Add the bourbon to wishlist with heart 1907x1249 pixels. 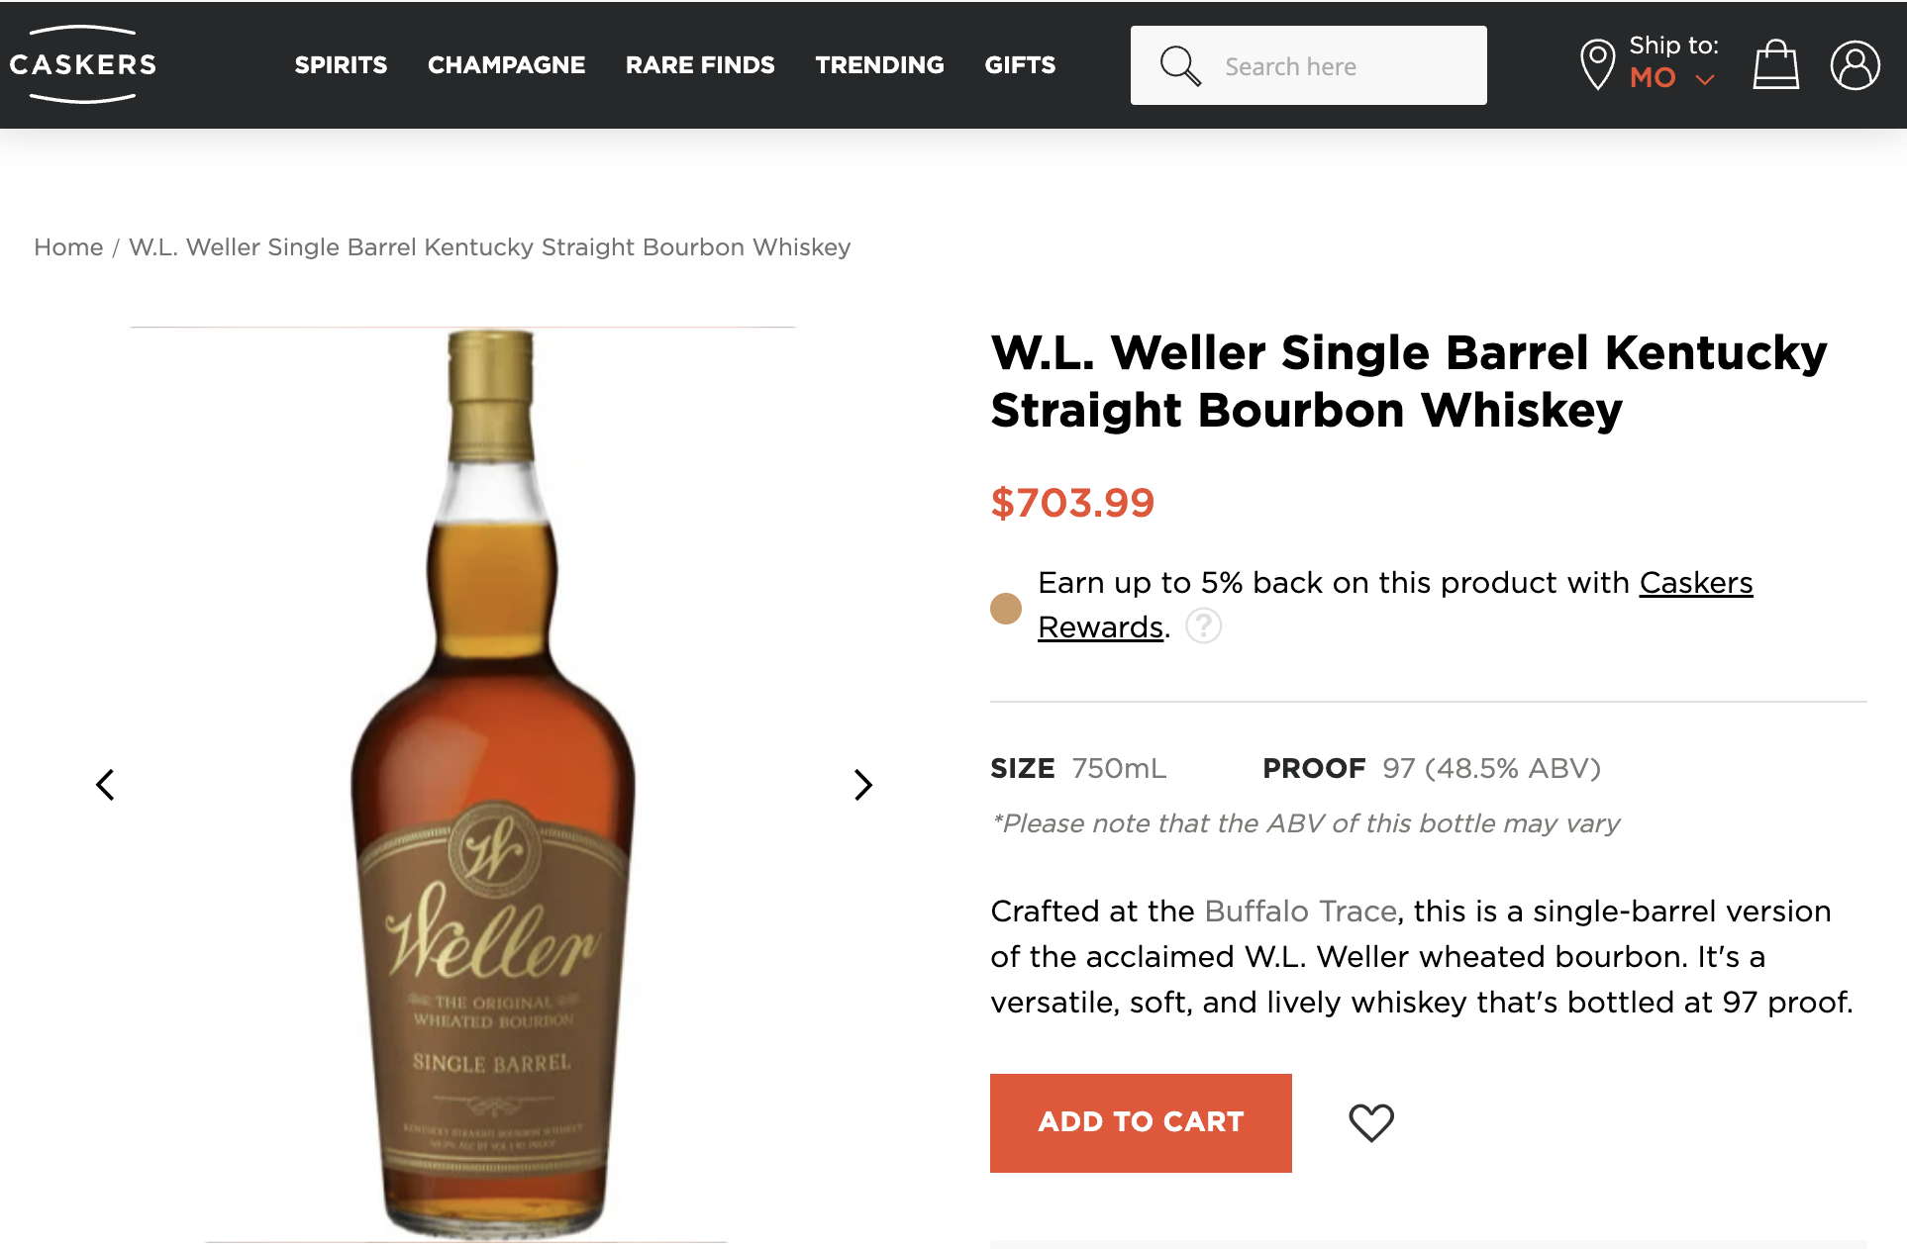pos(1371,1122)
